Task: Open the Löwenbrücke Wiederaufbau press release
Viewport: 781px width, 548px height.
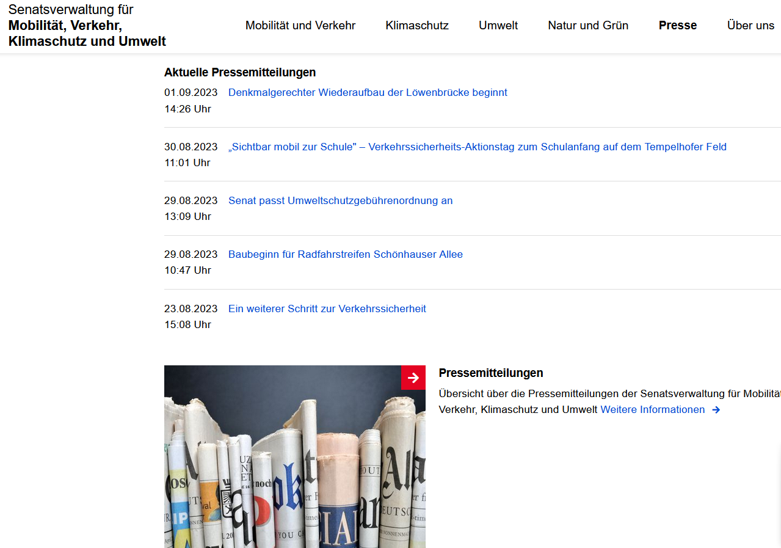Action: pos(368,92)
